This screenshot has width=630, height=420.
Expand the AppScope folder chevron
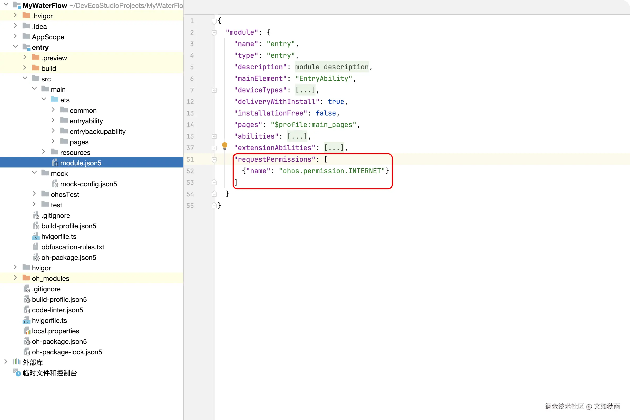click(x=15, y=36)
